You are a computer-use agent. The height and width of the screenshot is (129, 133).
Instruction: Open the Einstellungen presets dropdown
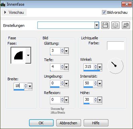(97, 25)
